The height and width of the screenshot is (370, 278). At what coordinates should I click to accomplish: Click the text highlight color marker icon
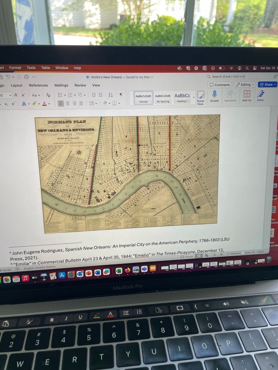(34, 104)
